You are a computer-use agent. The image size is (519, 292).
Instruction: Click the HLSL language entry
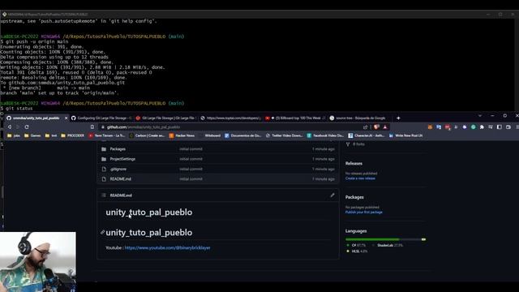click(x=357, y=251)
